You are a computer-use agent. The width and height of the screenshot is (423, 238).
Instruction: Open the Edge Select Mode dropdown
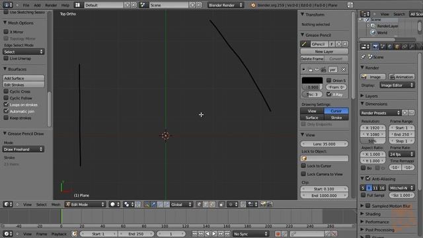click(24, 52)
